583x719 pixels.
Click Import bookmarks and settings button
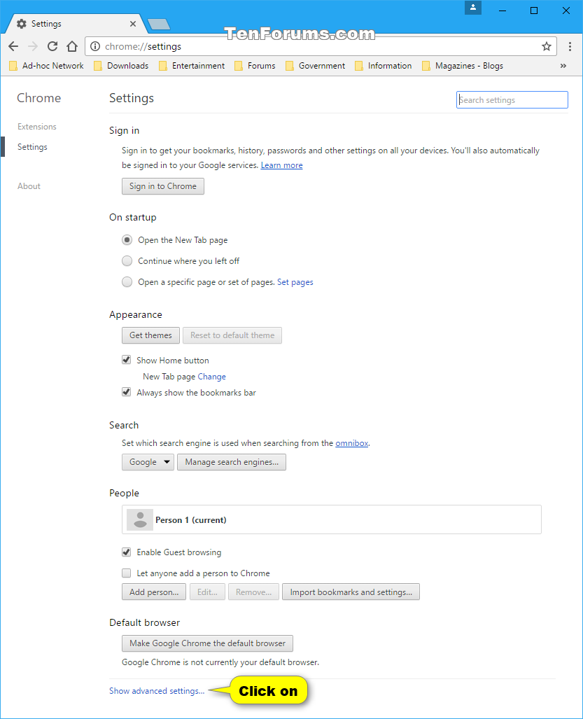pyautogui.click(x=351, y=592)
